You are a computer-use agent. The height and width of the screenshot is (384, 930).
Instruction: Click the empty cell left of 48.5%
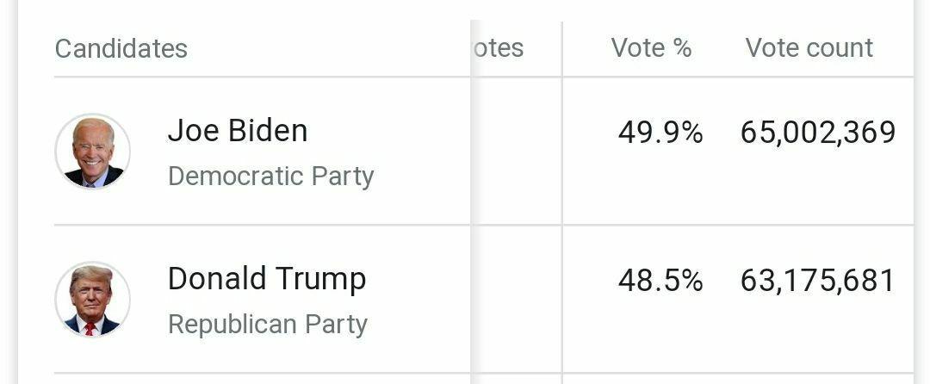click(517, 299)
